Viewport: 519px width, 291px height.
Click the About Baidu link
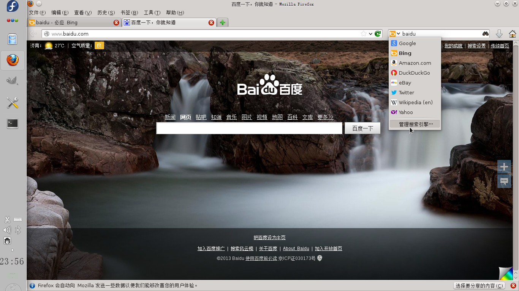tap(296, 249)
